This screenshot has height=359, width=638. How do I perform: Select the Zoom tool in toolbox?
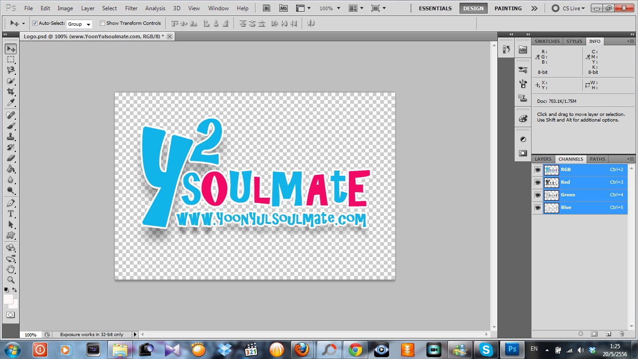coord(11,280)
